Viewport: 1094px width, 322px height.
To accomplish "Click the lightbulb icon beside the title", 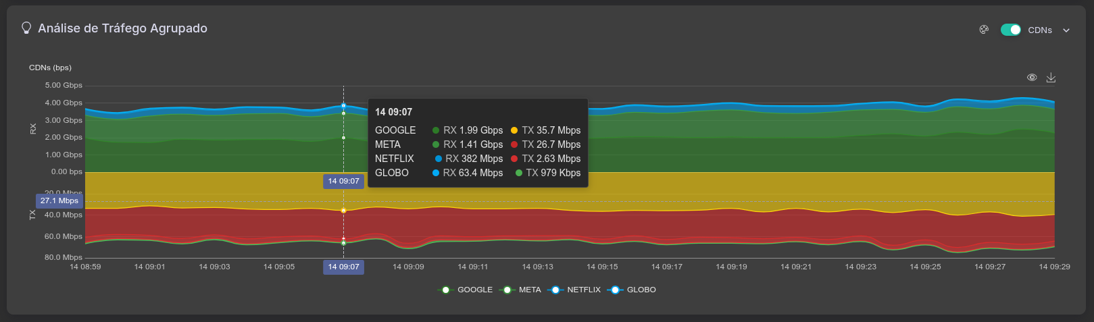I will coord(26,28).
